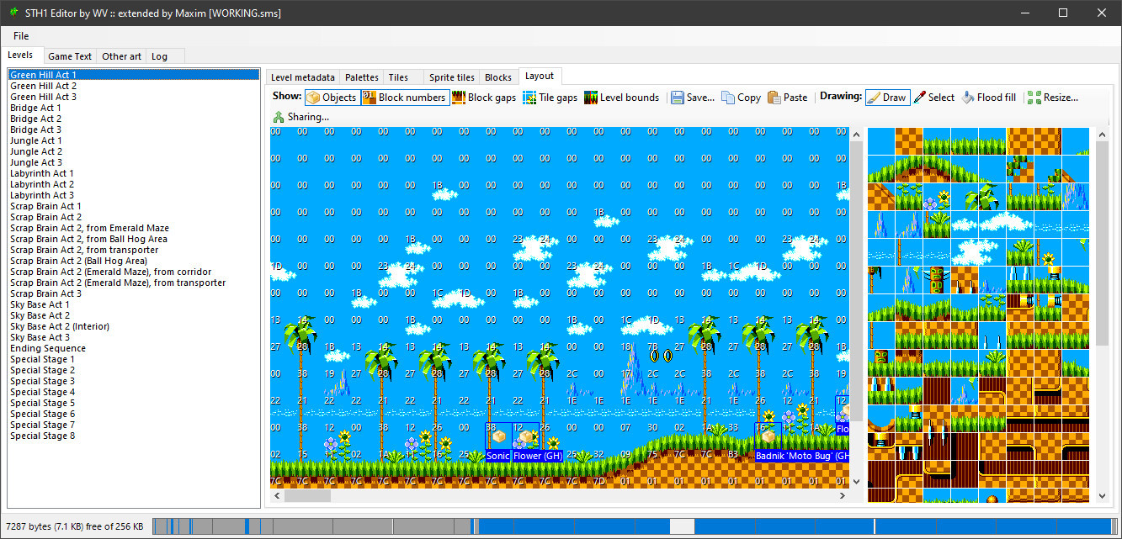Screen dimensions: 1122x539
Task: Open the File menu
Action: (x=21, y=36)
